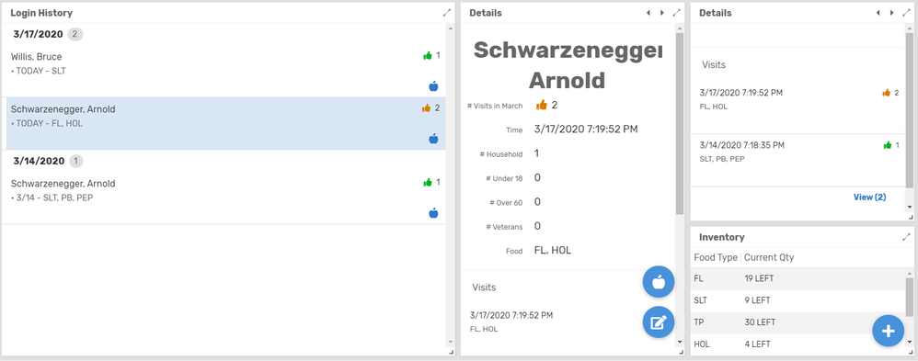
Task: Select the HOL inventory row
Action: (x=798, y=344)
